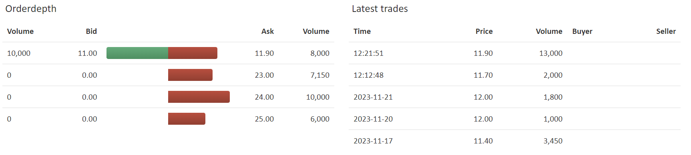
Task: Click the 2023-11-20 trade row
Action: click(514, 119)
